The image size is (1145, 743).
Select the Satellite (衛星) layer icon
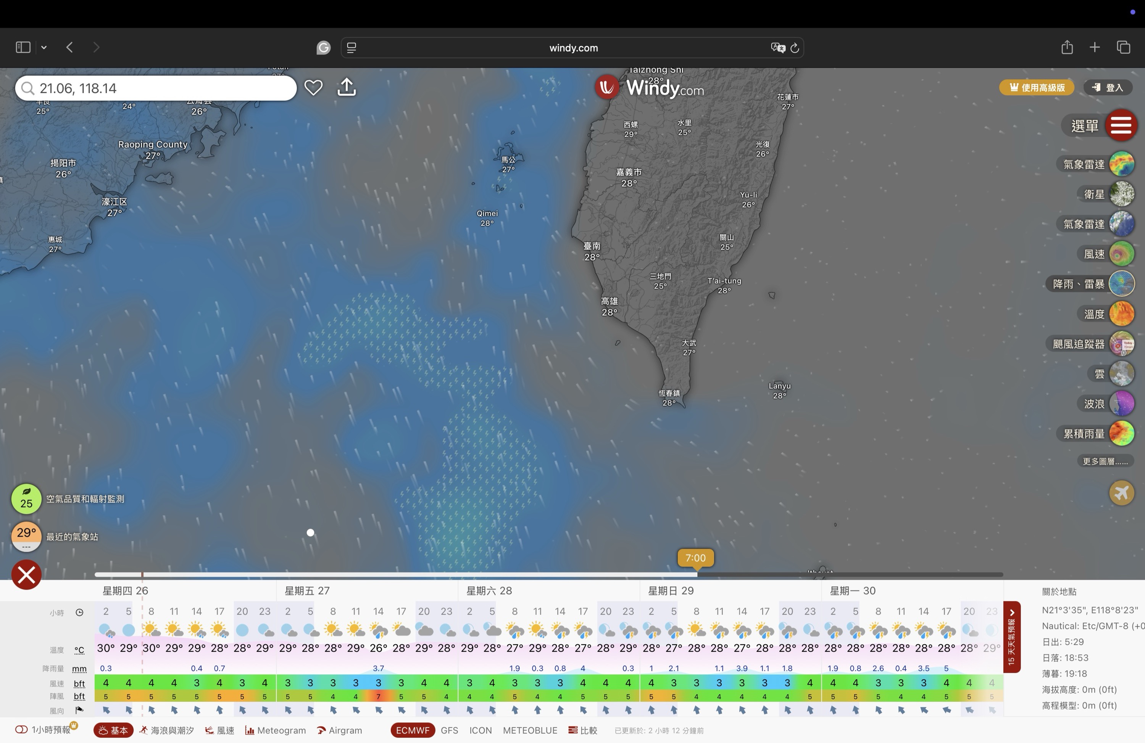coord(1121,194)
